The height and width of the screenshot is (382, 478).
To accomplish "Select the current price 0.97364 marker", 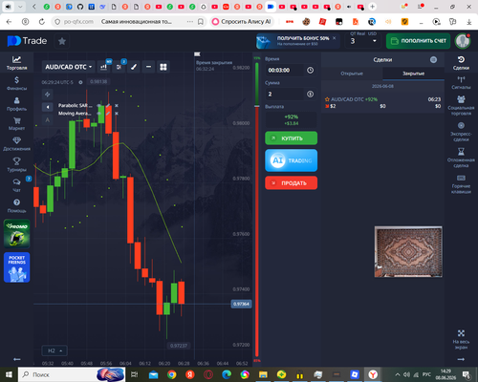I will coord(241,304).
